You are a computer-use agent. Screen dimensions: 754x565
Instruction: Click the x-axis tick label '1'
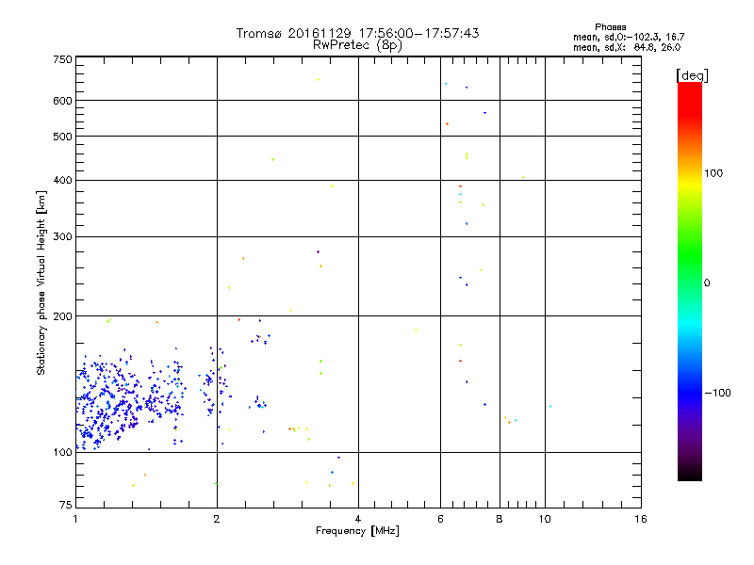coord(75,519)
